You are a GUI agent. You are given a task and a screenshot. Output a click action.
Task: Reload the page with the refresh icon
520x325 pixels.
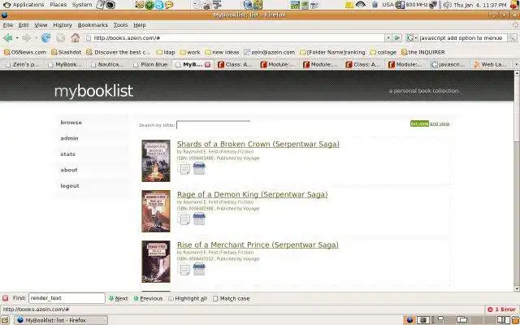pos(45,38)
